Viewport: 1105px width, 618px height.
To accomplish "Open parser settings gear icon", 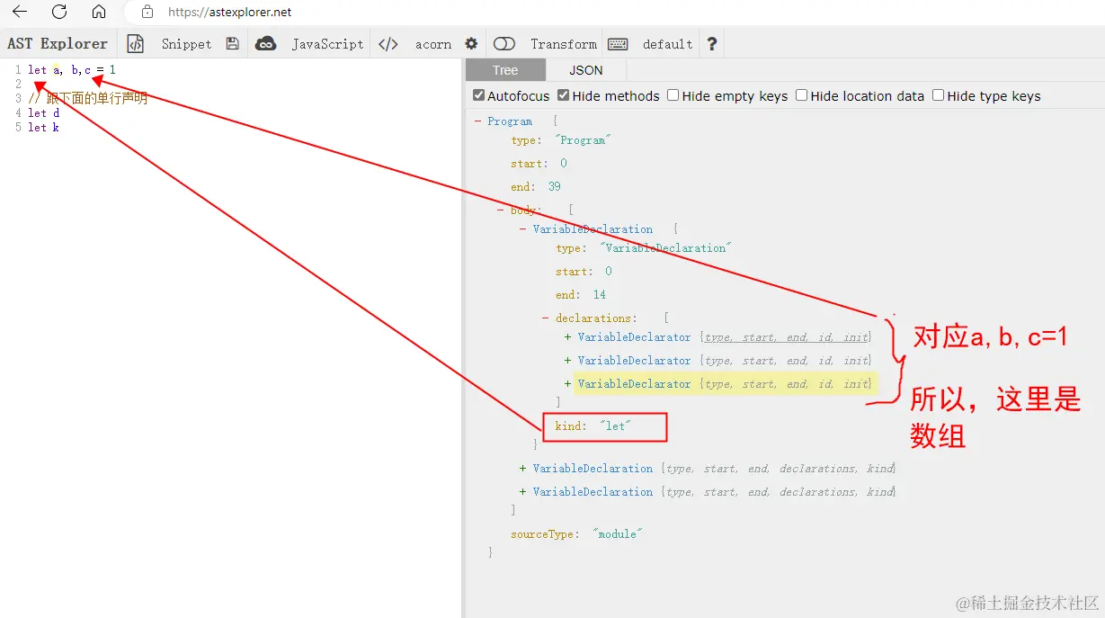I will [x=471, y=43].
